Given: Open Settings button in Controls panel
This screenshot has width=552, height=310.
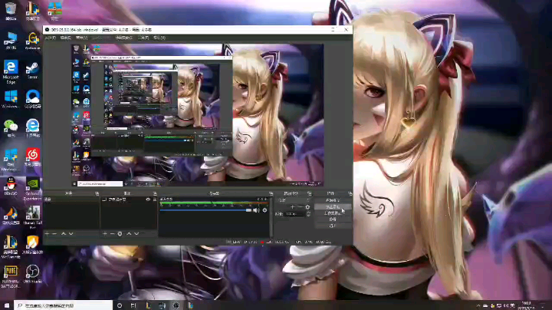Looking at the screenshot, I should (x=333, y=219).
